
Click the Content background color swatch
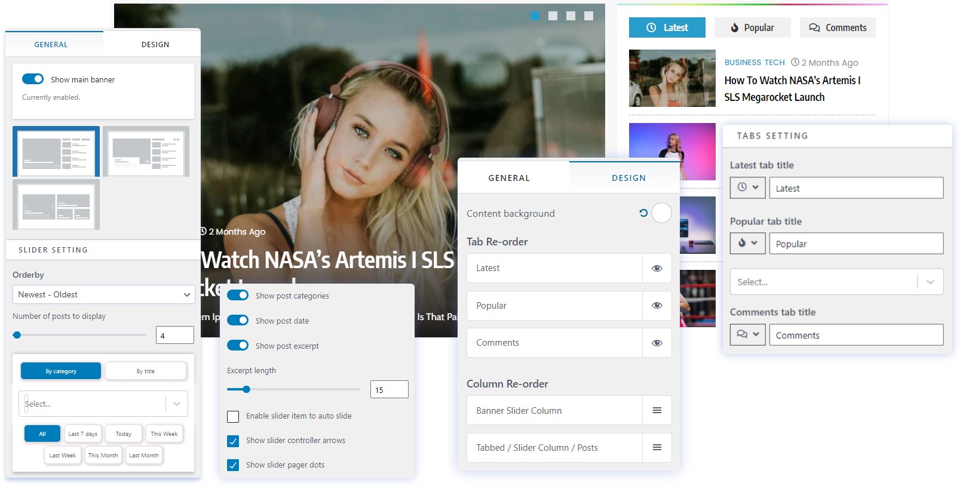(661, 213)
